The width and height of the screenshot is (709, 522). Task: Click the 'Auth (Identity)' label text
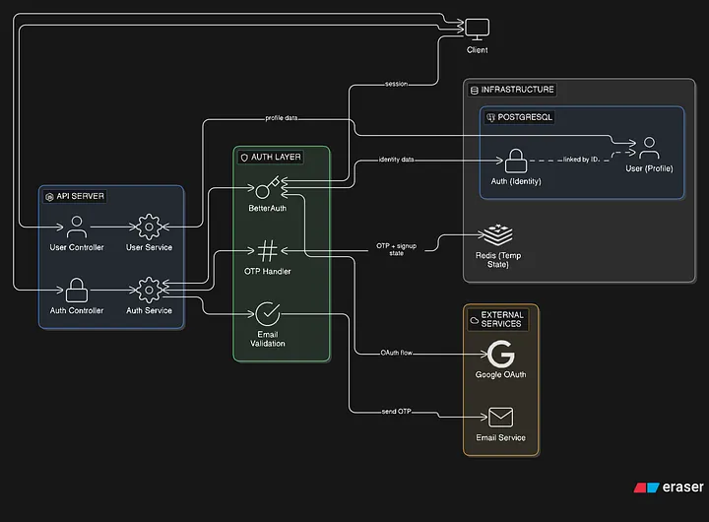[516, 181]
